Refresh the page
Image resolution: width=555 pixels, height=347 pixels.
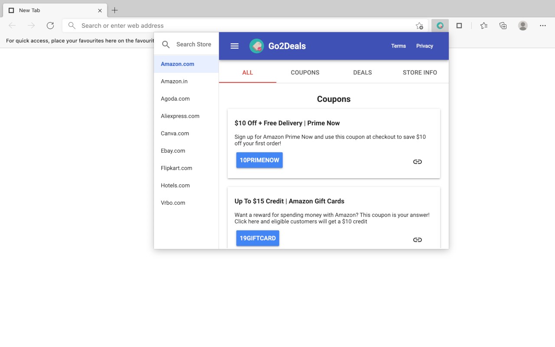50,26
